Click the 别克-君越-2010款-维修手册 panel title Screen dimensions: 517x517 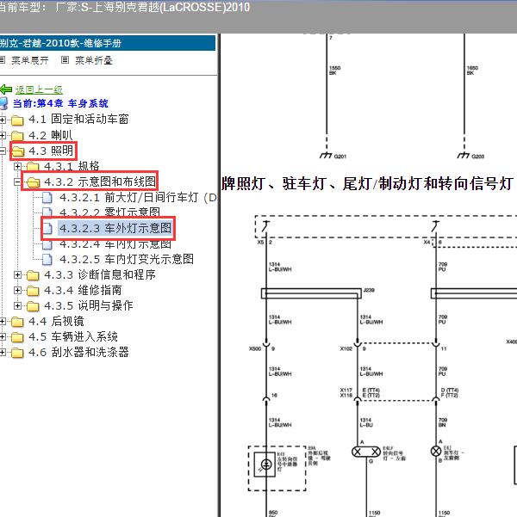click(x=60, y=43)
